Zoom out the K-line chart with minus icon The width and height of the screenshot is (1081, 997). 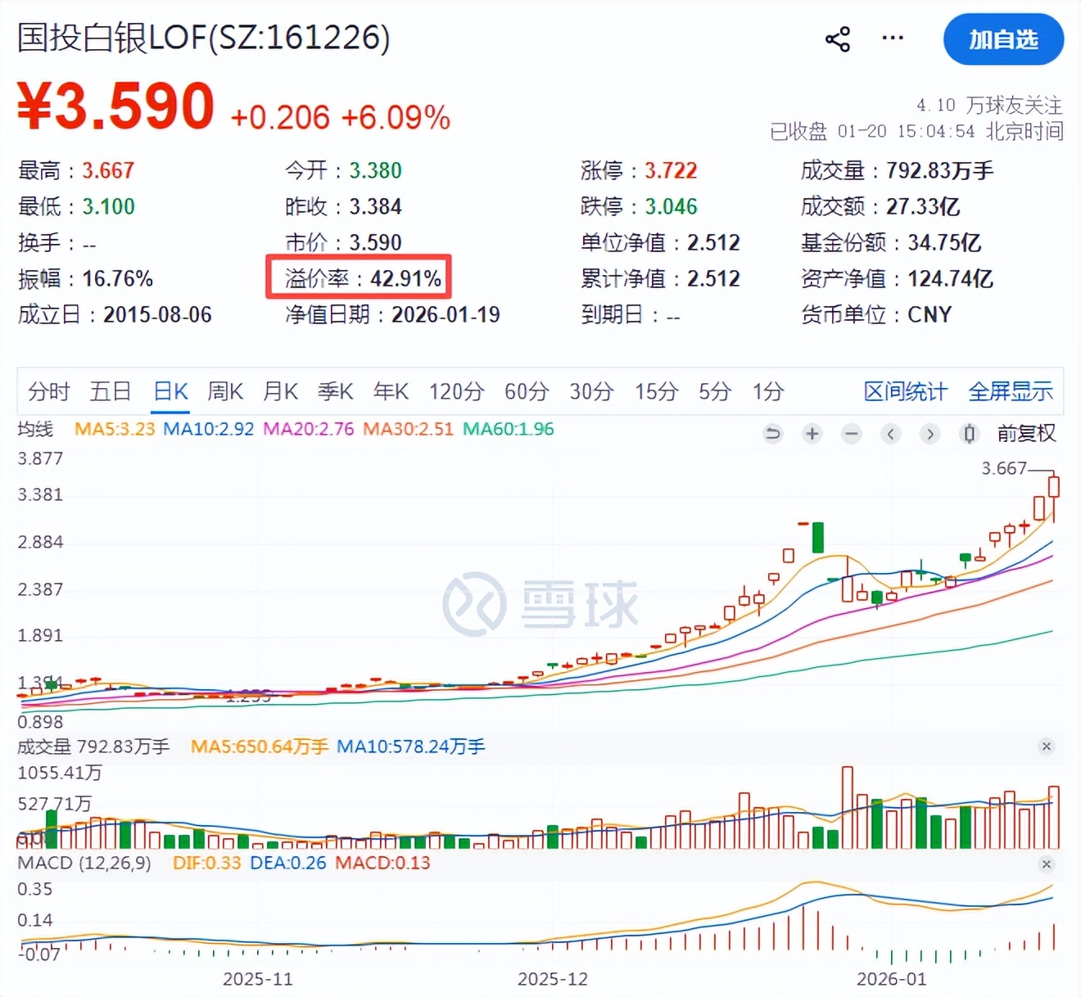click(x=852, y=434)
